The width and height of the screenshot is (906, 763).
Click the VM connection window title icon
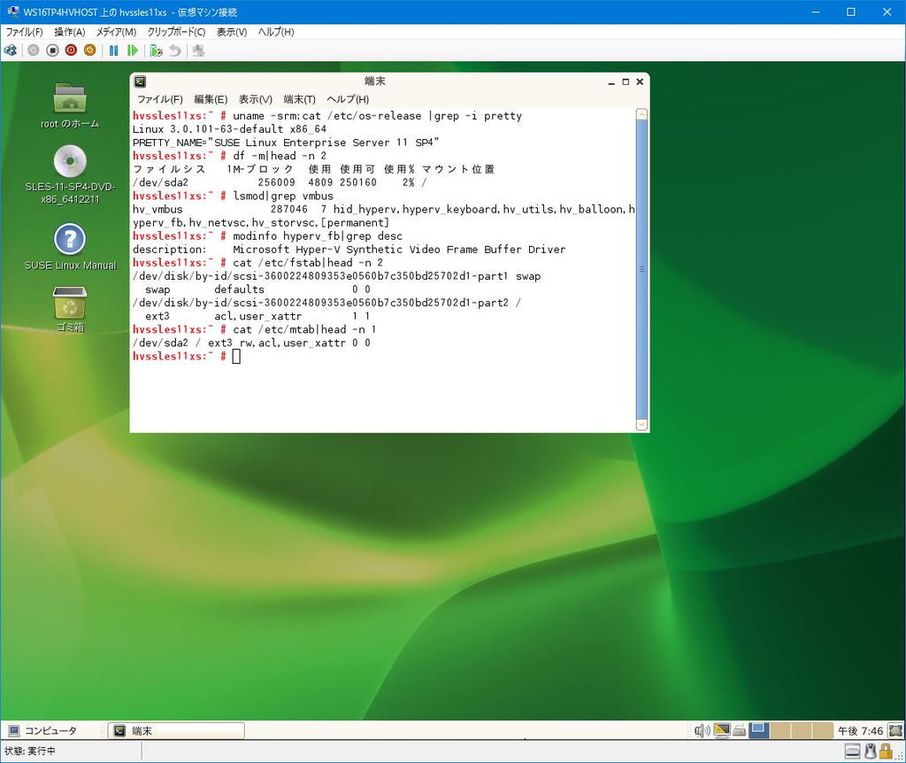tap(12, 12)
